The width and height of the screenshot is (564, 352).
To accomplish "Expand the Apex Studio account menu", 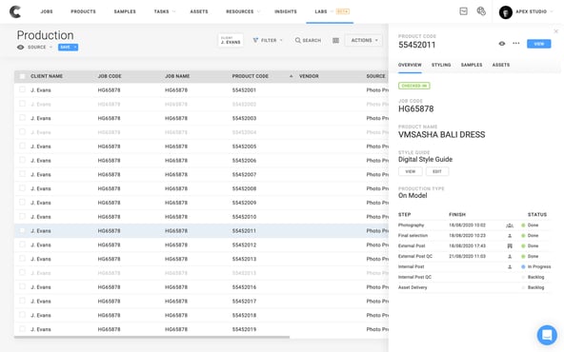I will click(527, 11).
